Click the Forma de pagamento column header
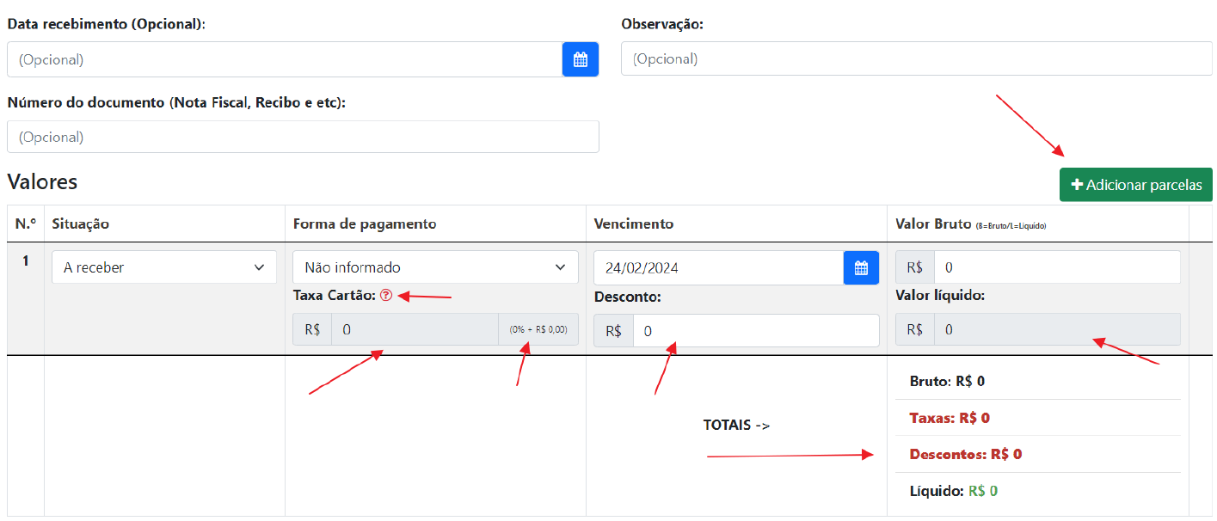The width and height of the screenshot is (1217, 521). 365,224
